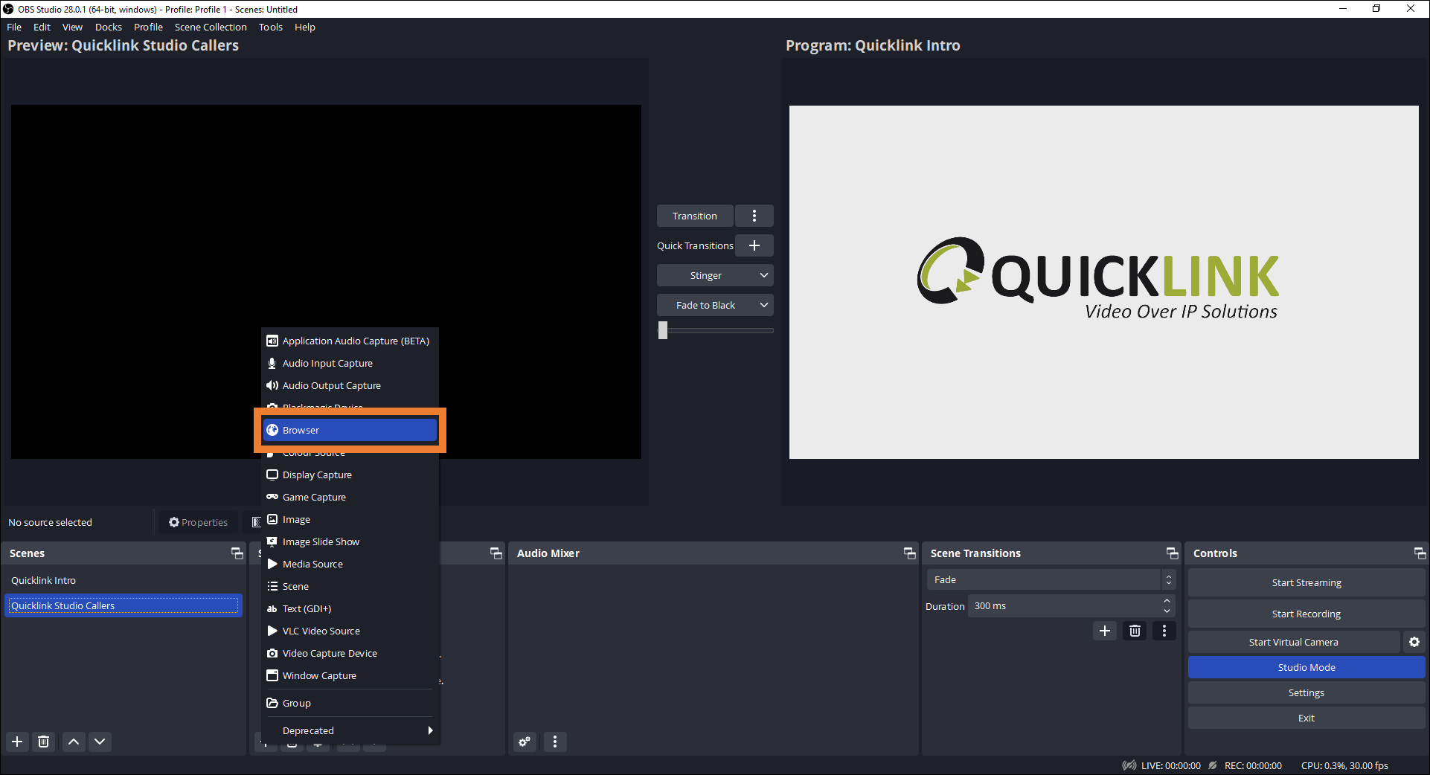The height and width of the screenshot is (775, 1430).
Task: Click the Program Quicklink logo view
Action: [1104, 282]
